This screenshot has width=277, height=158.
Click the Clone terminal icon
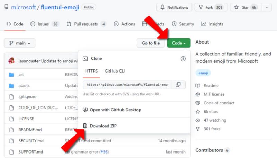click(x=85, y=58)
